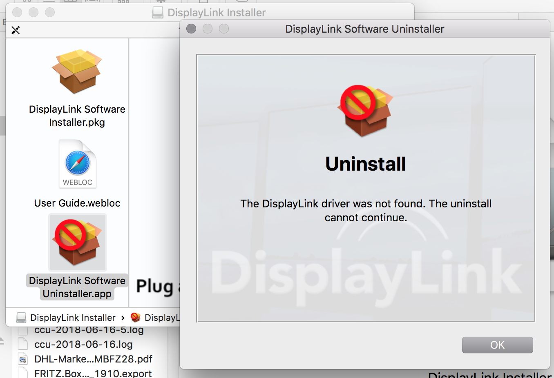The image size is (554, 378).
Task: Click the disk drive icon in path bar
Action: (x=21, y=318)
